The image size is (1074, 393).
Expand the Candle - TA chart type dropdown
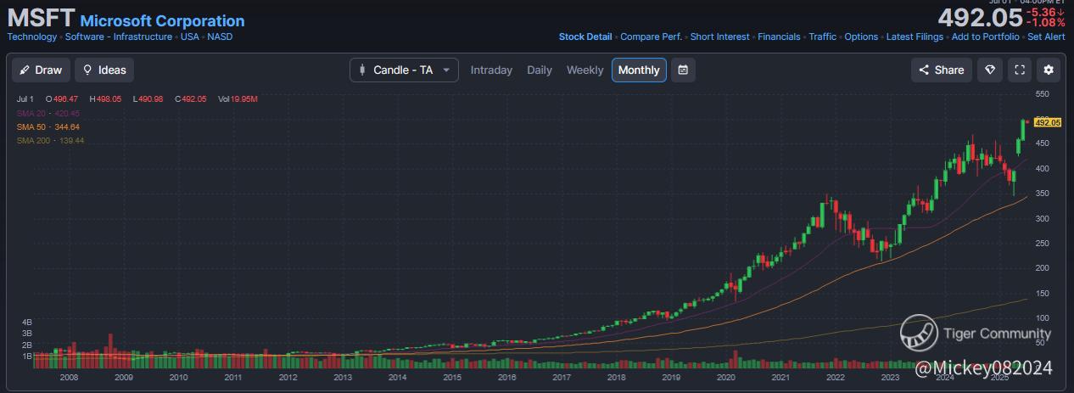pos(404,70)
